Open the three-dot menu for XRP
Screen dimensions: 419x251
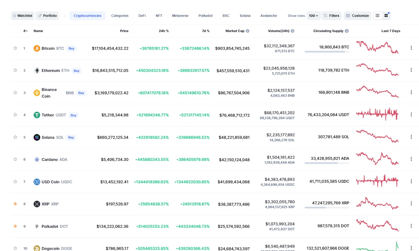(411, 203)
